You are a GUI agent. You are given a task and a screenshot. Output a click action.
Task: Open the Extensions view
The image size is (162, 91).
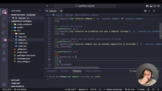4,39
